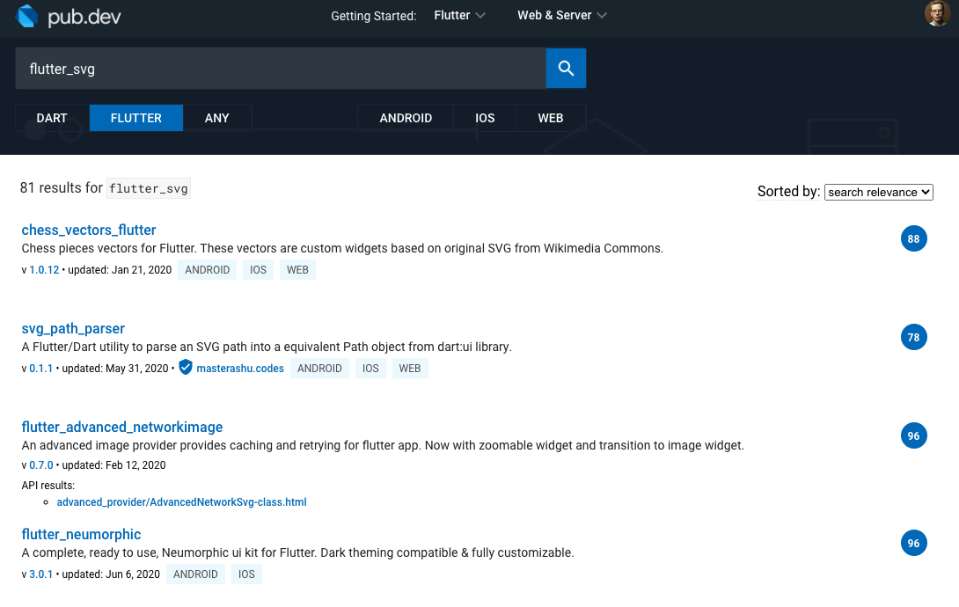Expand the Flutter getting started menu
The width and height of the screenshot is (959, 607).
458,15
